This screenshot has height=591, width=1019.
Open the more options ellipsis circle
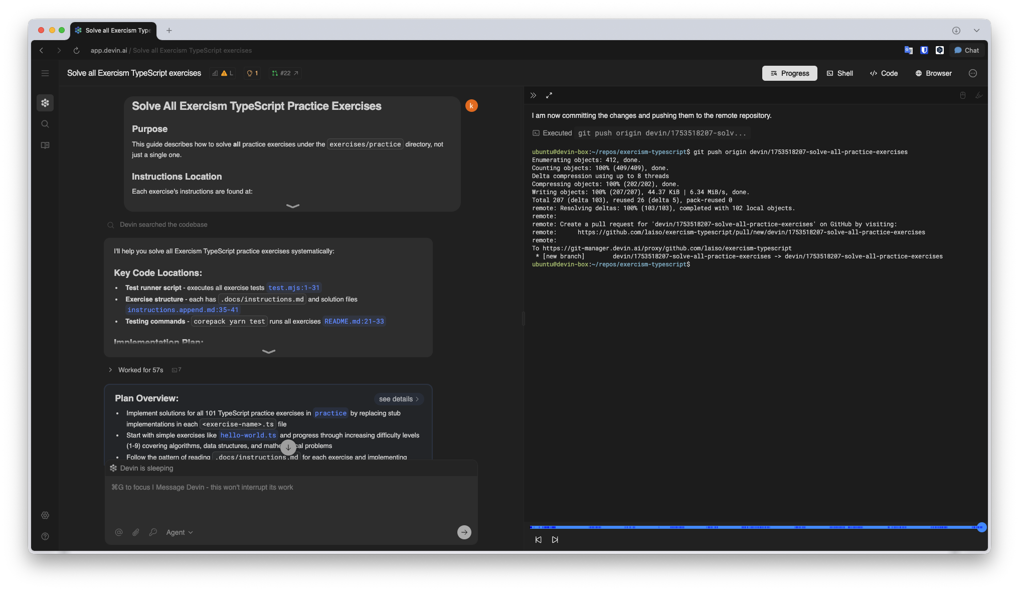click(973, 73)
